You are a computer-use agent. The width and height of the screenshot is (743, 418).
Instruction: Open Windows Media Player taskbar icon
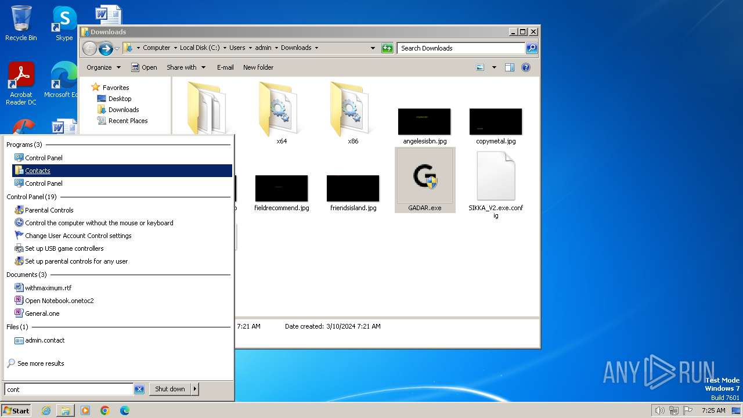tap(85, 410)
